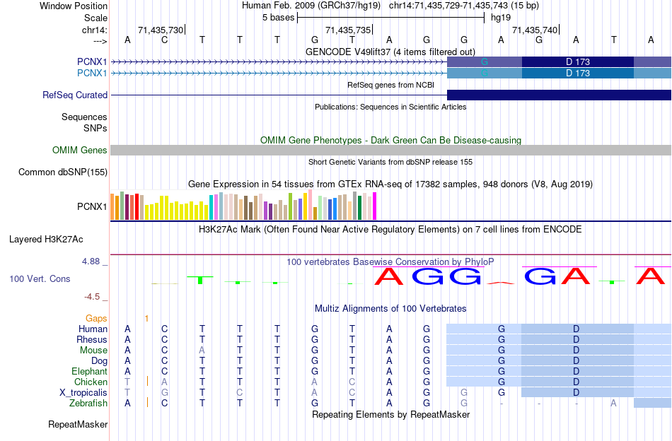Viewport: 672px width, 441px height.
Task: Click the 4.88 PhyloP upper scale value
Action: pyautogui.click(x=91, y=261)
